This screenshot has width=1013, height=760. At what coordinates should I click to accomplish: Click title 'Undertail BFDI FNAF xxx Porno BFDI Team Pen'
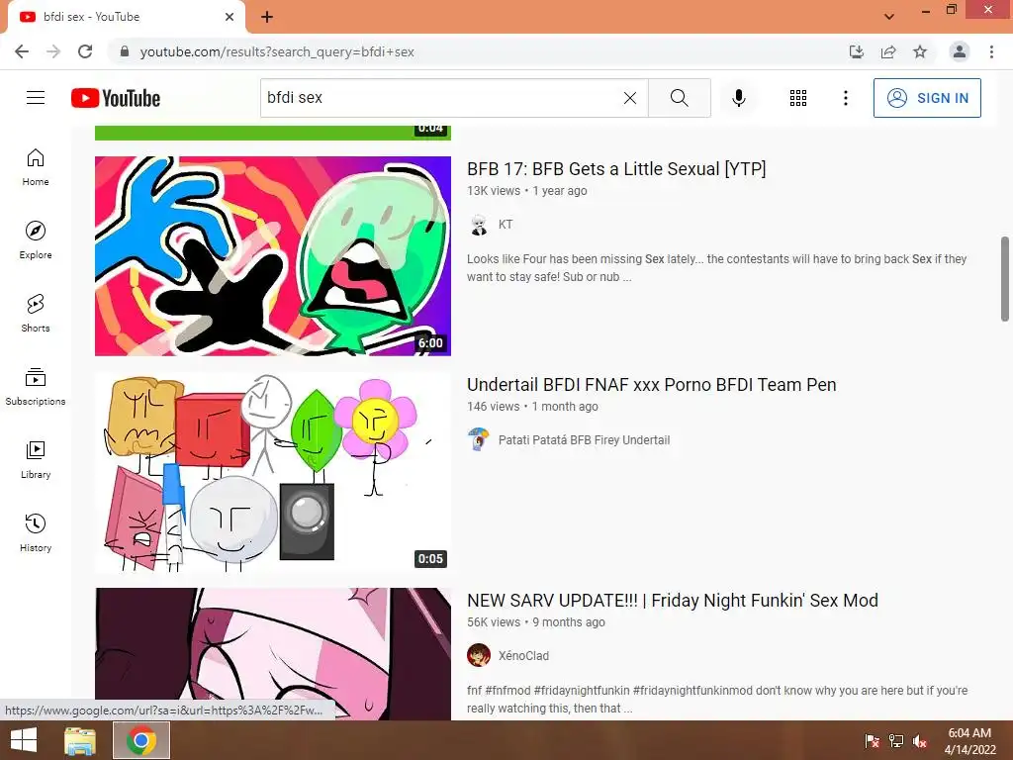651,385
